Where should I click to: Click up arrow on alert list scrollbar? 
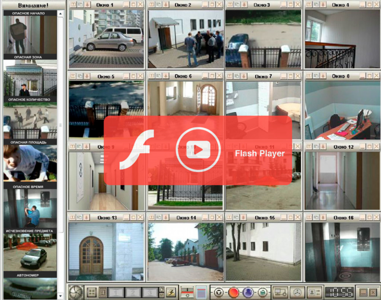(x=60, y=14)
